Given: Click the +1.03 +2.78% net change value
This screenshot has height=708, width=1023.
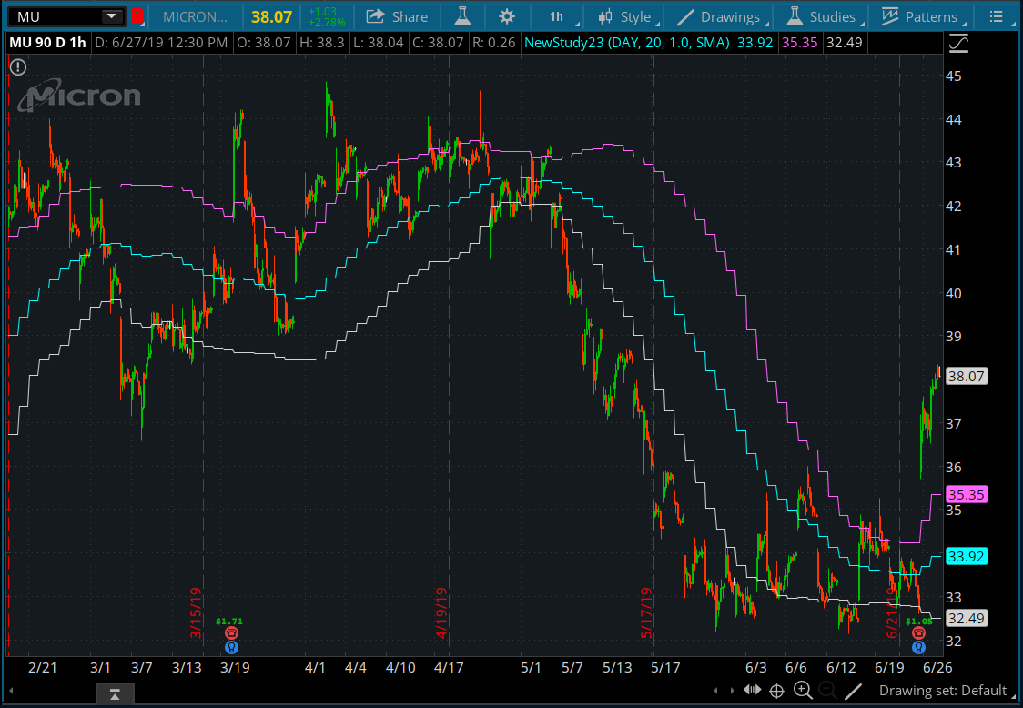Looking at the screenshot, I should (326, 17).
